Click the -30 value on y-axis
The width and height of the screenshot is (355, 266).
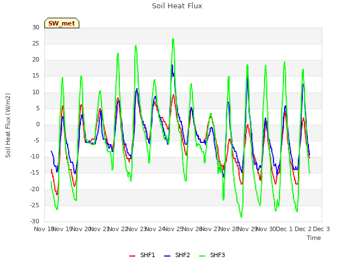point(34,222)
